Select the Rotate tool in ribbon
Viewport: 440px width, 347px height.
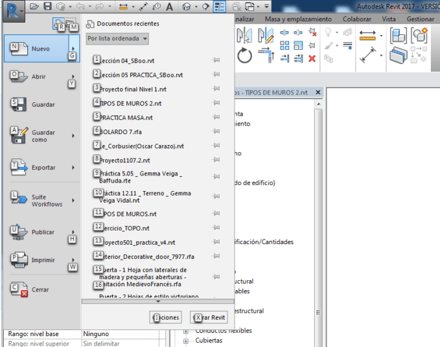click(x=244, y=55)
